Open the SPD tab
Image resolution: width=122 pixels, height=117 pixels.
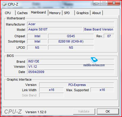pos(67,13)
